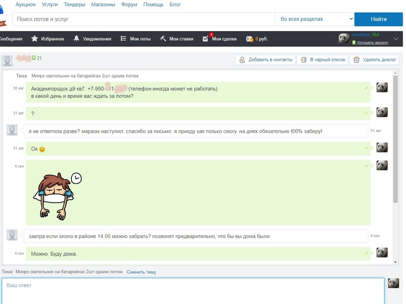Viewport: 406px width, 304px height.
Task: Click the sleeping character sticker image
Action: tap(57, 196)
